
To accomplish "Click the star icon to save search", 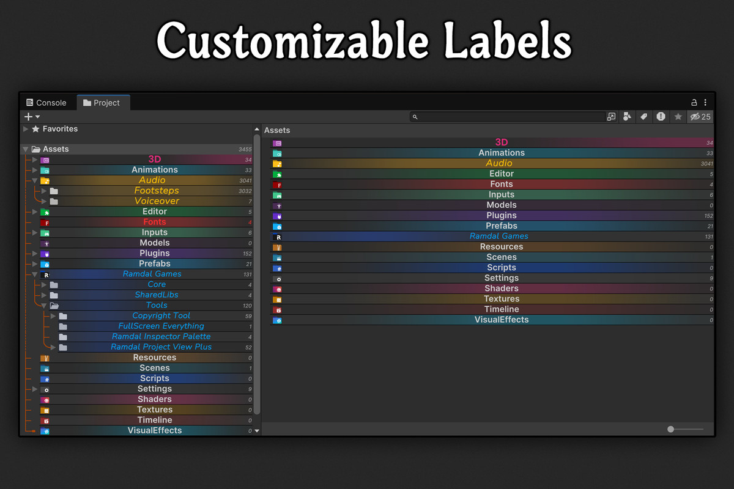I will 678,117.
